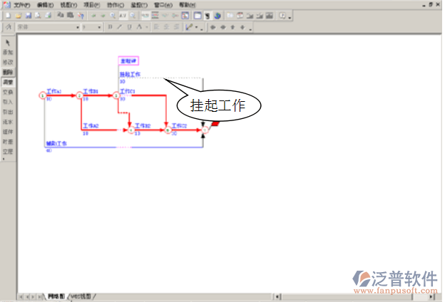Click the 删除 (Delete) sidebar button
This screenshot has height=302, width=445.
[x=8, y=72]
